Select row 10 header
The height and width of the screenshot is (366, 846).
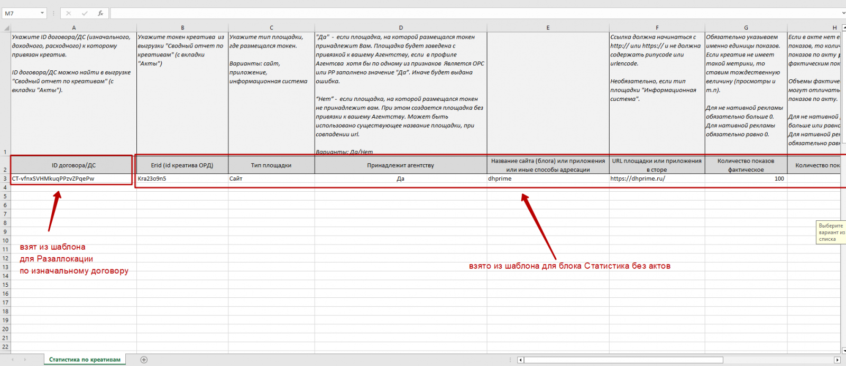click(x=5, y=240)
